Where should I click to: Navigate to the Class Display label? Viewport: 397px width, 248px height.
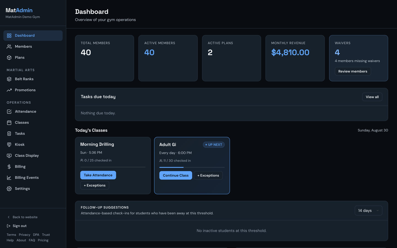click(x=27, y=156)
